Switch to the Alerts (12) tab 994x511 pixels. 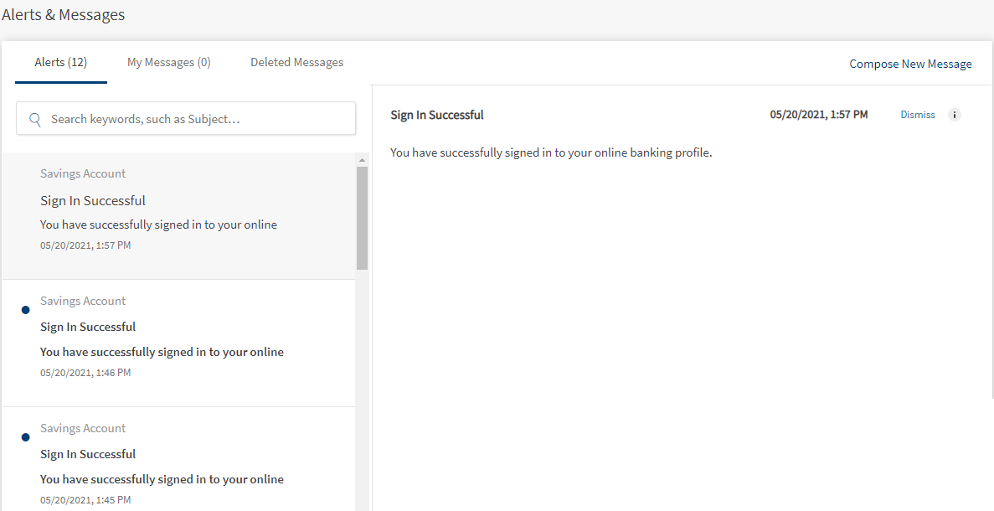pyautogui.click(x=61, y=63)
